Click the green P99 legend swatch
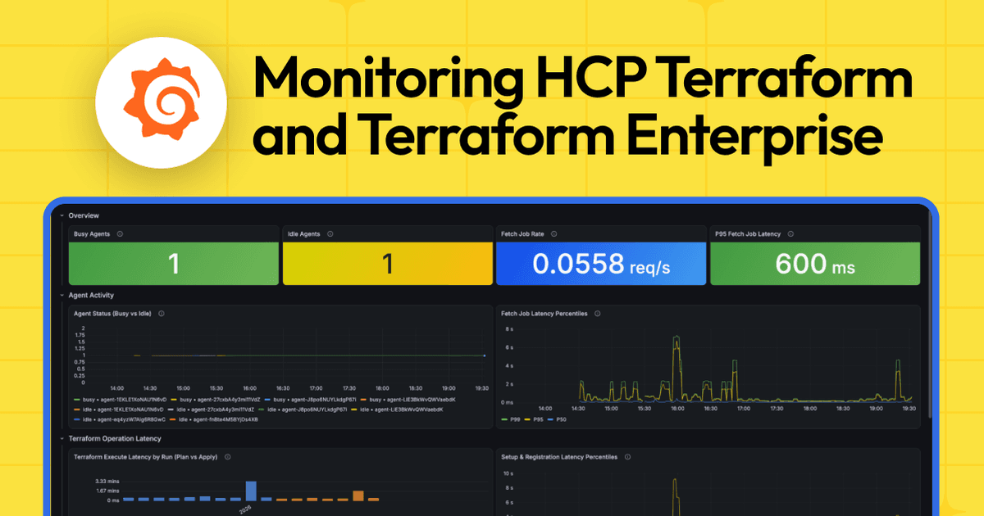 pyautogui.click(x=504, y=419)
